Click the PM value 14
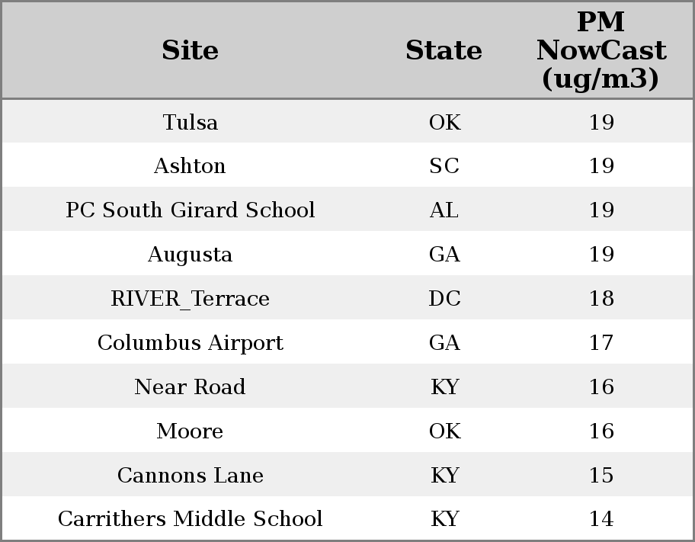Viewport: 695px width, 542px height. [601, 519]
